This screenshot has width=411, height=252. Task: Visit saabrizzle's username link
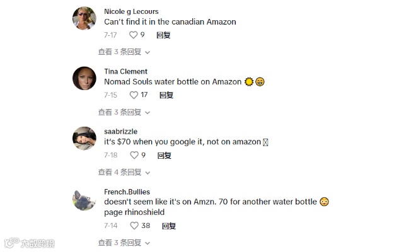[120, 131]
